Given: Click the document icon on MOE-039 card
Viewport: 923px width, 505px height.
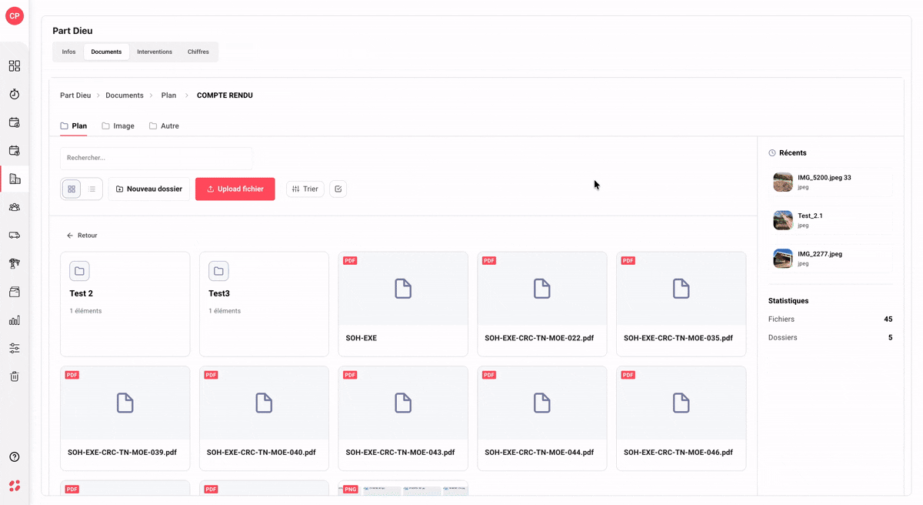Looking at the screenshot, I should point(125,403).
